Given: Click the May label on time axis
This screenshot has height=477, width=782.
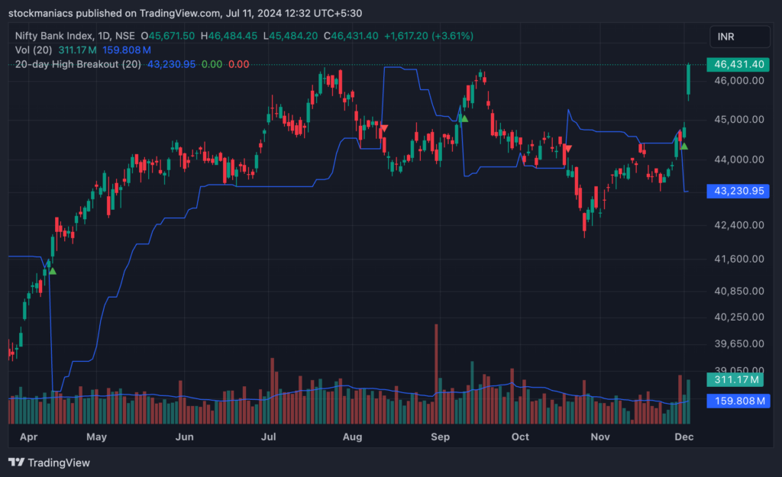Looking at the screenshot, I should coord(96,437).
